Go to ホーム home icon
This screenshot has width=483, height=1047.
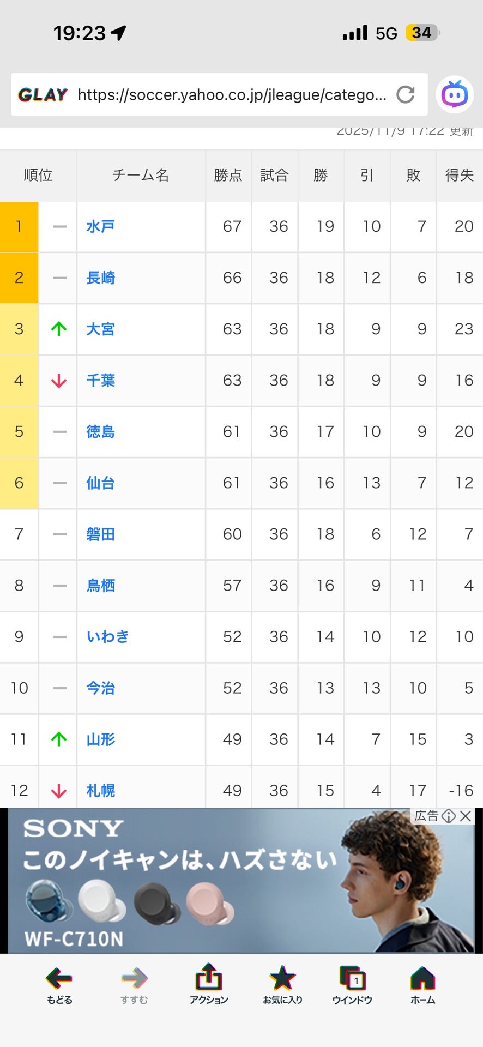(422, 984)
